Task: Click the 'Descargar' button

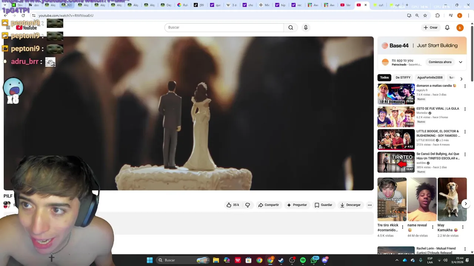Action: (350, 205)
